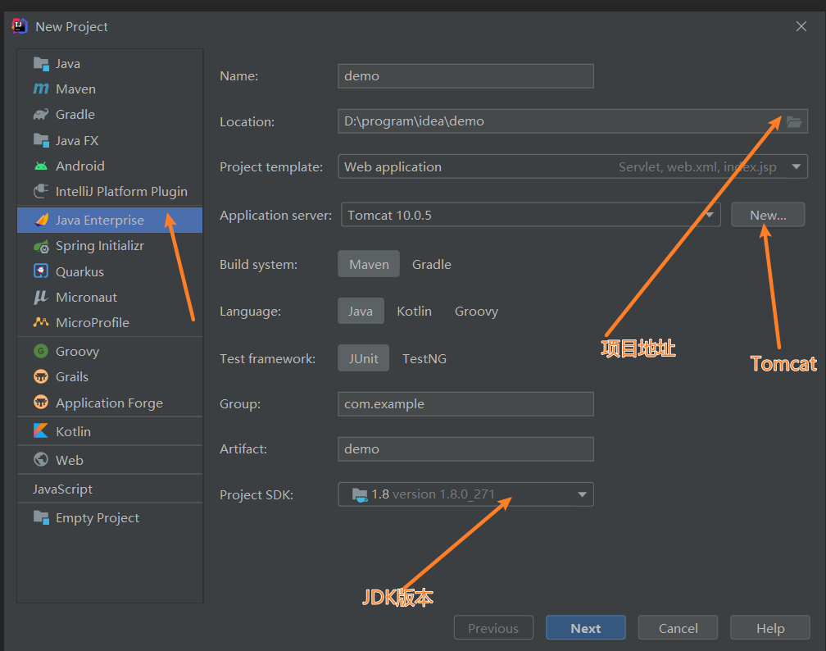Image resolution: width=826 pixels, height=651 pixels.
Task: Select the Application Forge label
Action: pos(109,403)
